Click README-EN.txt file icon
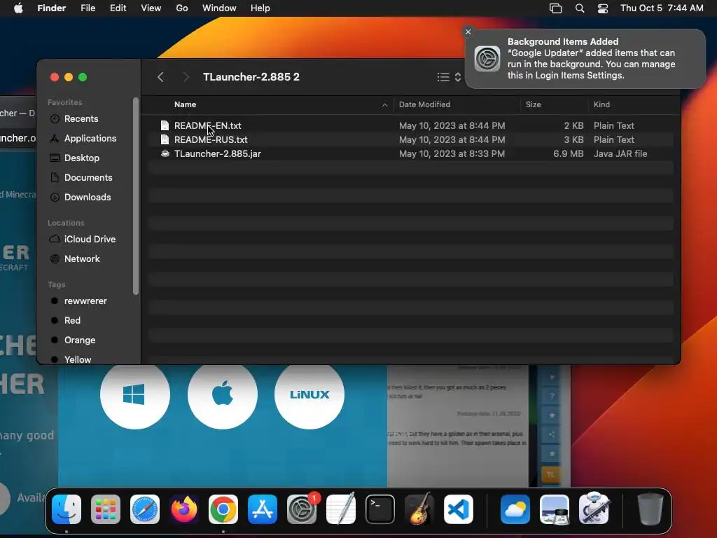 pyautogui.click(x=165, y=125)
